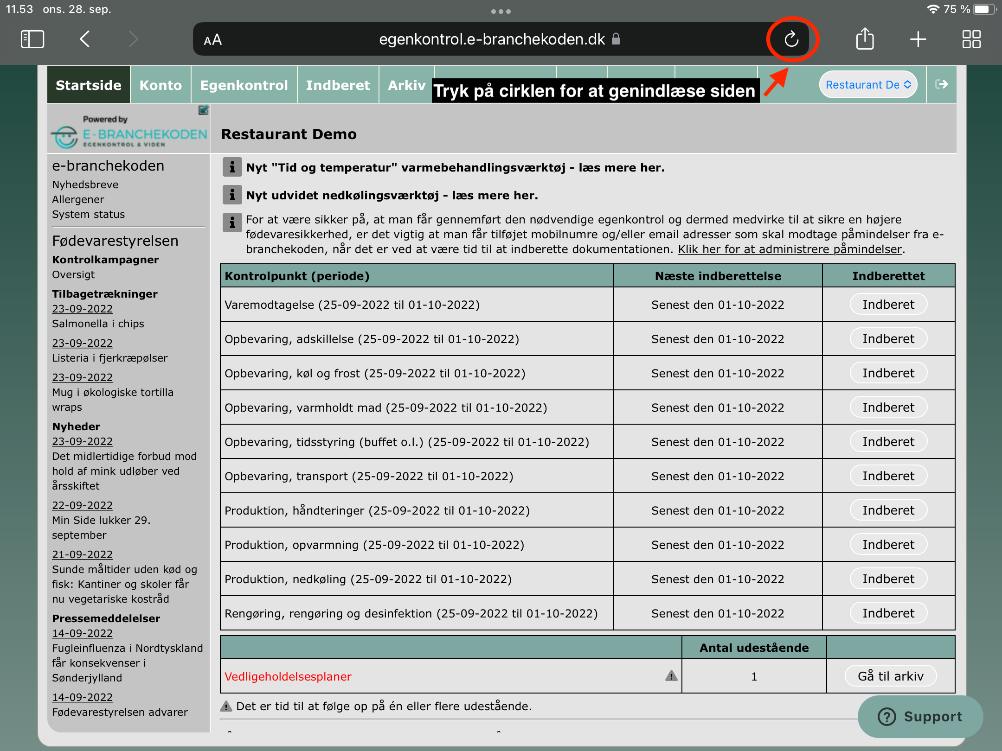This screenshot has height=751, width=1002.
Task: Open 22-09-2022 Min Side lukker news
Action: [x=83, y=505]
